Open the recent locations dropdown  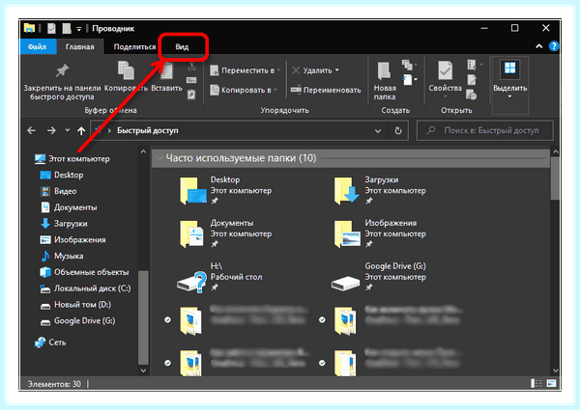[68, 130]
